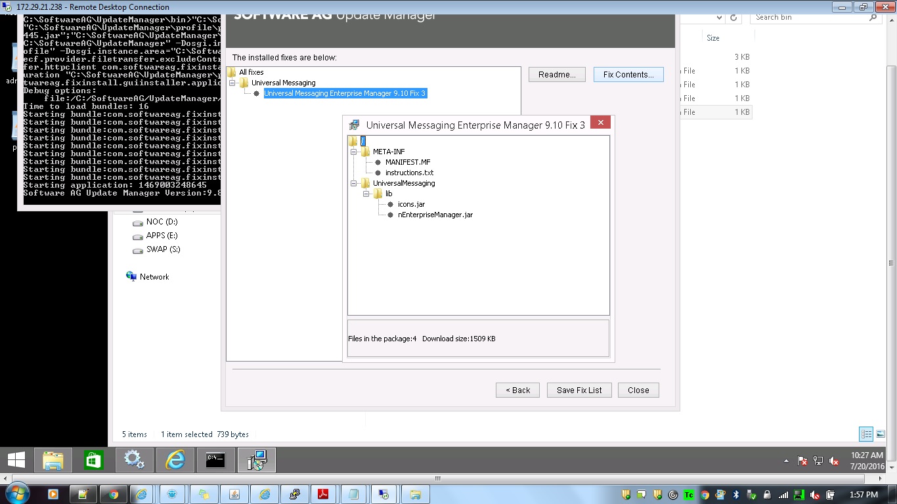Open Network in Explorer navigation pane
The width and height of the screenshot is (897, 504).
[148, 277]
